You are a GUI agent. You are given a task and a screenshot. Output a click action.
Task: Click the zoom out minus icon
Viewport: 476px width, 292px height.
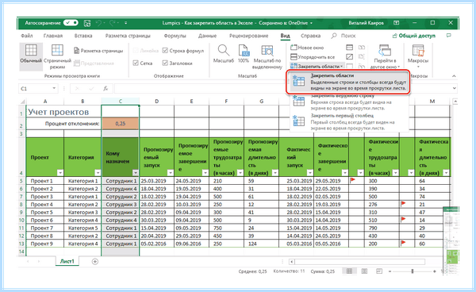390,271
